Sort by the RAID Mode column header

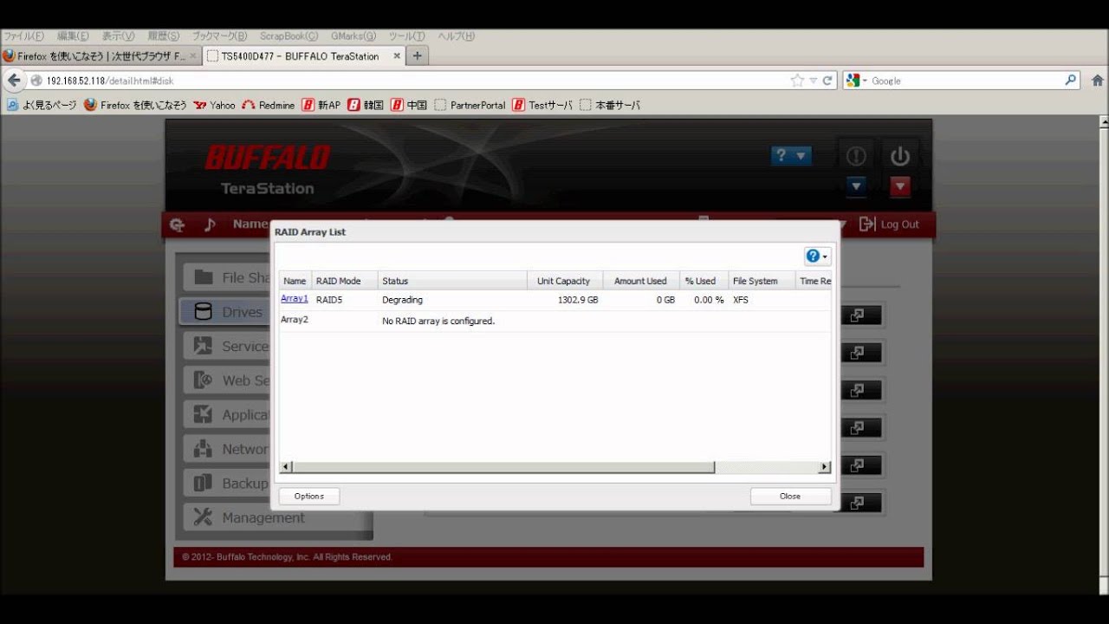pos(345,281)
